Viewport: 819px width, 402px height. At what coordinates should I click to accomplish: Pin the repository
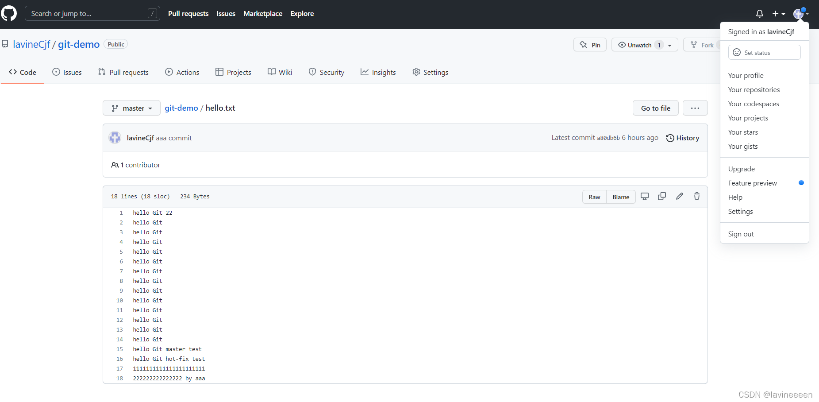pyautogui.click(x=590, y=45)
